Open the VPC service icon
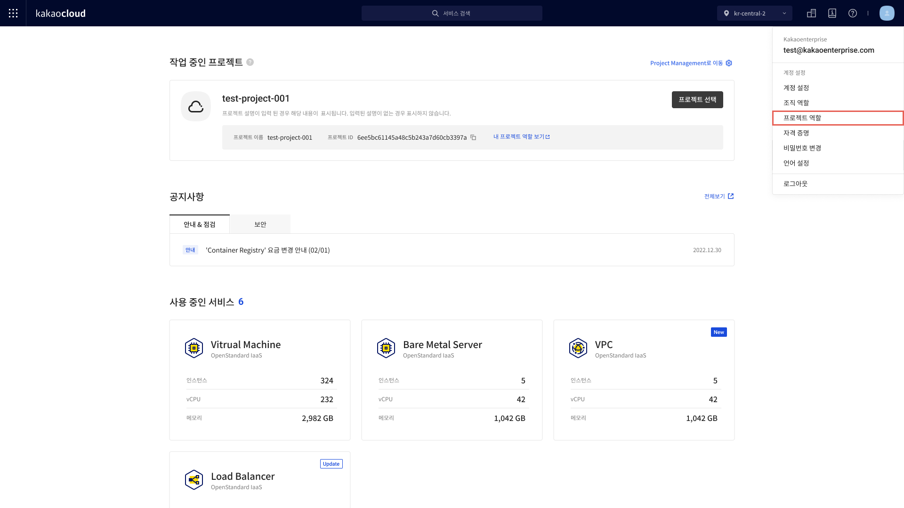Screen dimensions: 904x508 (578, 348)
